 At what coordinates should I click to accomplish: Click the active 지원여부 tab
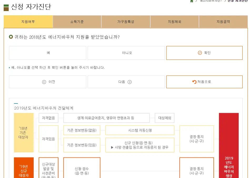pos(28,22)
